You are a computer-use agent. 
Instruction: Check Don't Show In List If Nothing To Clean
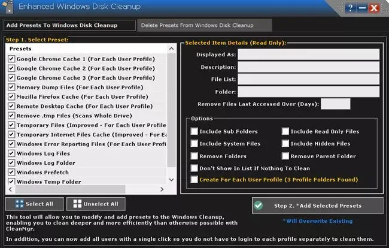click(194, 168)
